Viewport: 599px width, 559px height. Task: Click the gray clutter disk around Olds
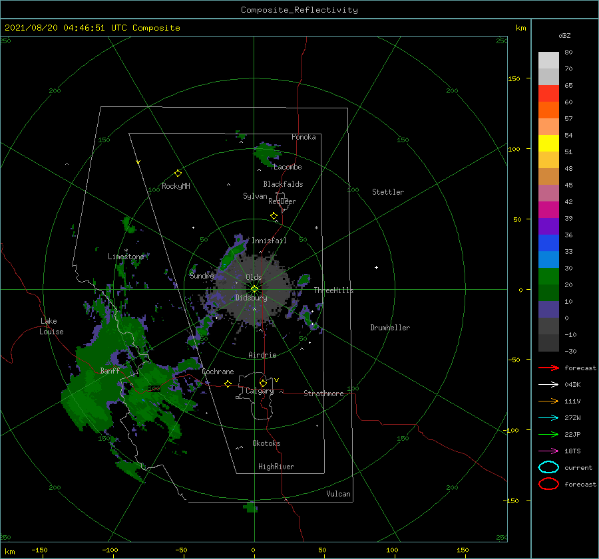tap(255, 290)
